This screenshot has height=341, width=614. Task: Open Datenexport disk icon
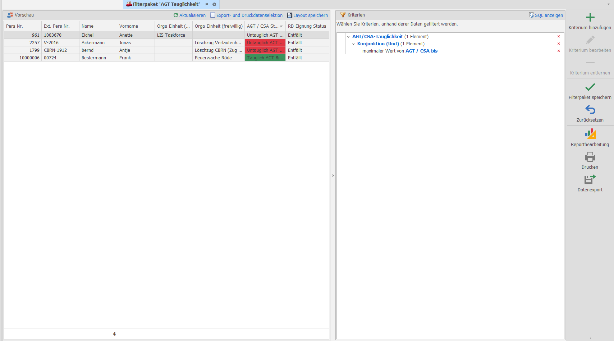coord(590,179)
